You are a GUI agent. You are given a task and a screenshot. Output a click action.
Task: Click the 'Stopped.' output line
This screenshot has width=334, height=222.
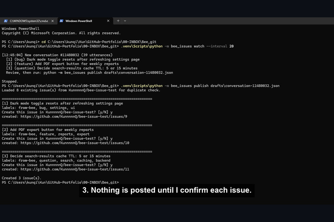[10, 81]
